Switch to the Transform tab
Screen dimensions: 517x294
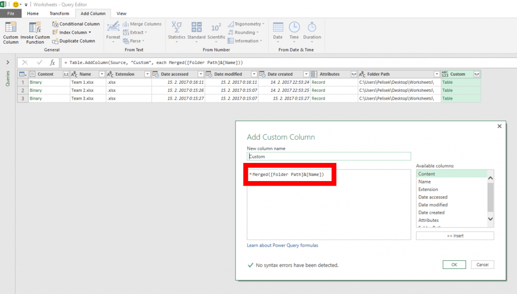tap(60, 14)
